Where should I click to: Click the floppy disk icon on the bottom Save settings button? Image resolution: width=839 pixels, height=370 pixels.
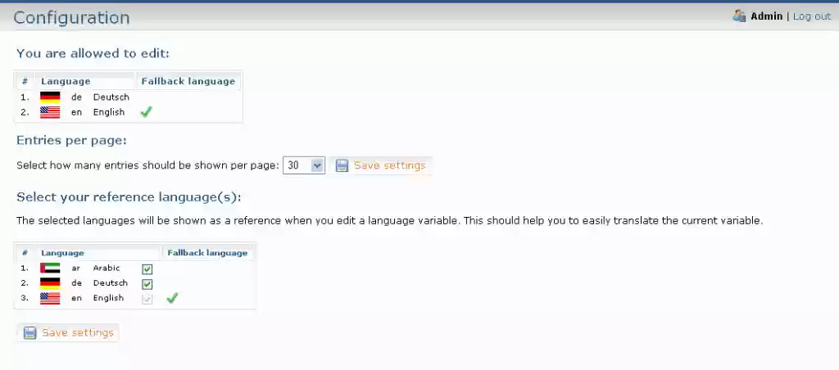30,333
